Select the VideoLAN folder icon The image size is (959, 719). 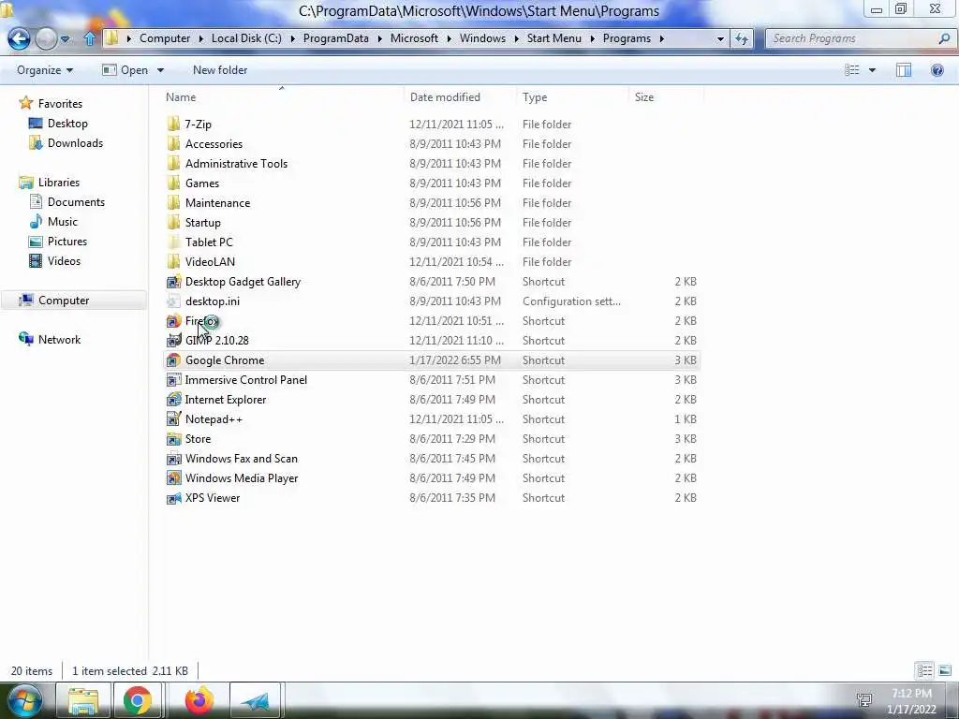[173, 262]
